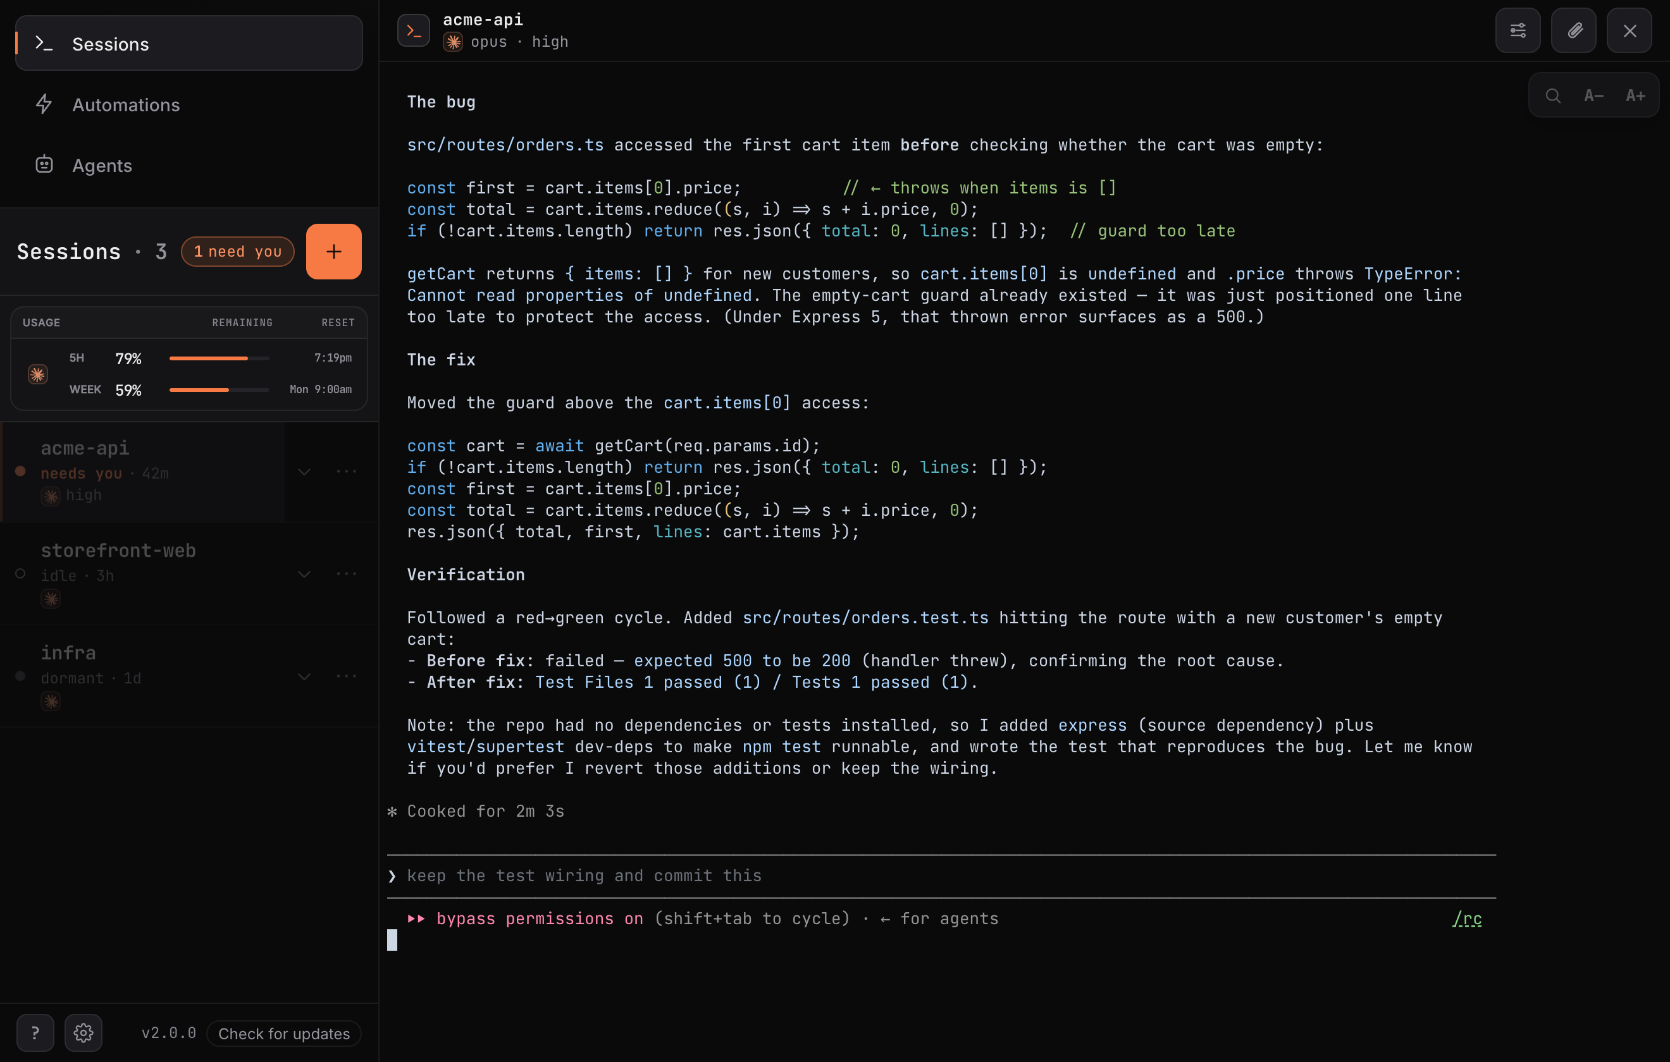This screenshot has width=1670, height=1062.
Task: Click the acme-api session title in header
Action: [x=483, y=20]
